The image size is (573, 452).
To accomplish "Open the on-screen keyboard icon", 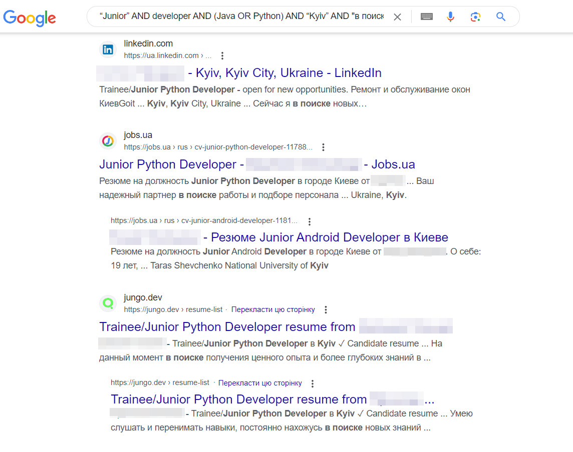I will tap(426, 16).
